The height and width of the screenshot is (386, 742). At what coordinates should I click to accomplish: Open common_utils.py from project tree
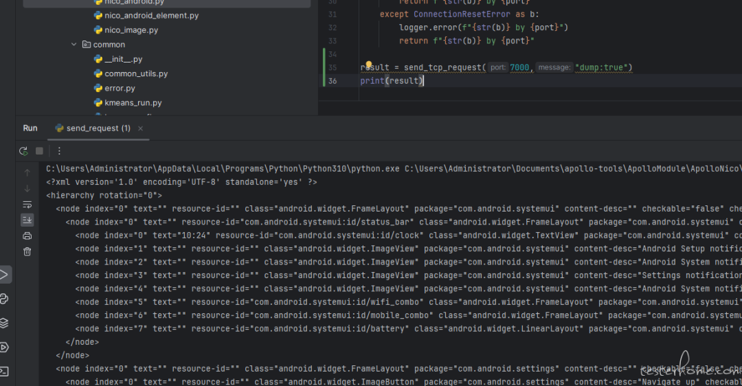[x=135, y=73]
